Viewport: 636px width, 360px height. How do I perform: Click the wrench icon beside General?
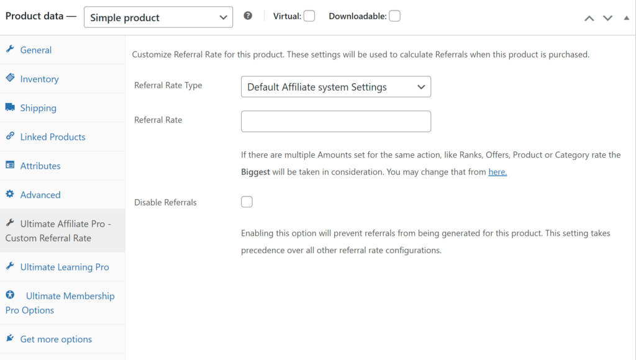[x=10, y=50]
